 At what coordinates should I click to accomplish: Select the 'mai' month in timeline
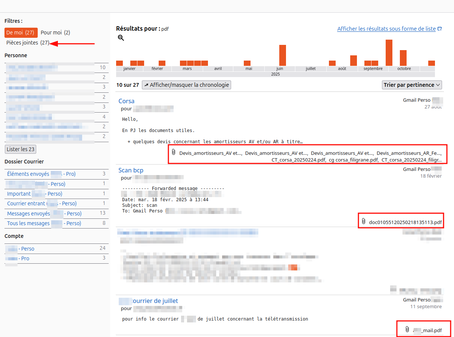click(249, 68)
